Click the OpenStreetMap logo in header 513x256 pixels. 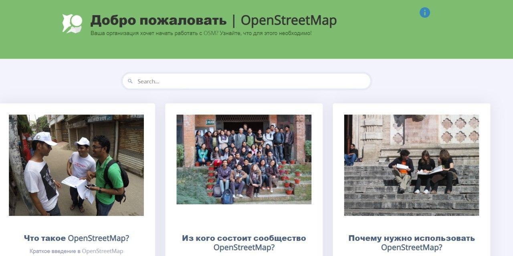(x=72, y=23)
